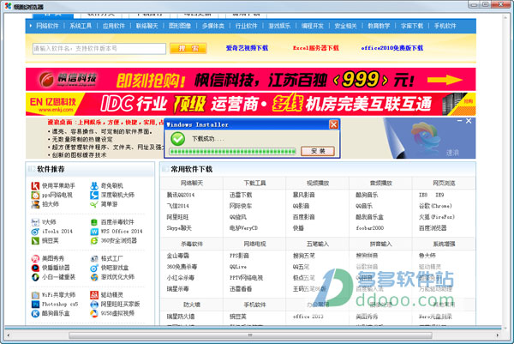Click the 安装 install button
The height and width of the screenshot is (344, 514).
tap(318, 151)
